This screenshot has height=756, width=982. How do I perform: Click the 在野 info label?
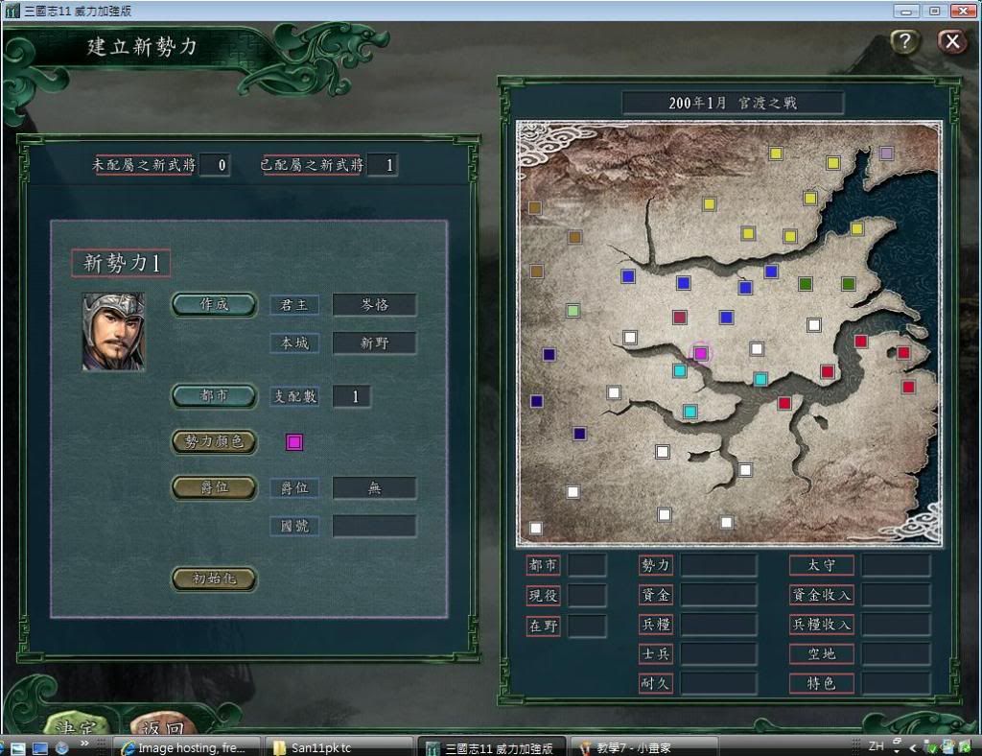[x=543, y=626]
